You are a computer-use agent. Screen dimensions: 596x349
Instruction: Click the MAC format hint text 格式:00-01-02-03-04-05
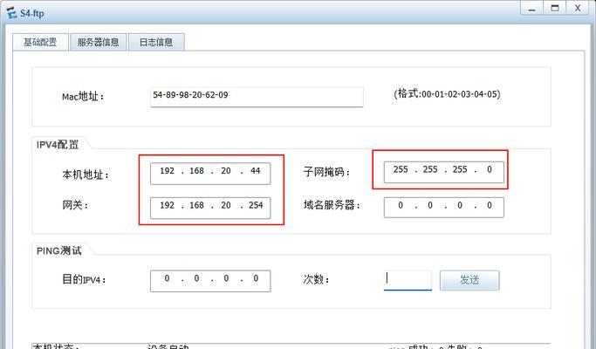click(x=447, y=94)
